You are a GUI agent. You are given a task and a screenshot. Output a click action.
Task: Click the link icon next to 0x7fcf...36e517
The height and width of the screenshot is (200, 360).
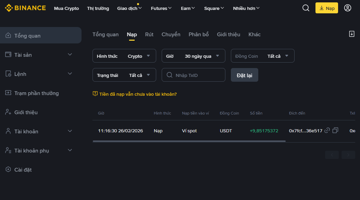click(x=327, y=130)
